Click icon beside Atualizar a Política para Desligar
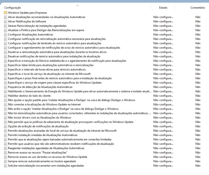 pyautogui.click(x=5, y=30)
